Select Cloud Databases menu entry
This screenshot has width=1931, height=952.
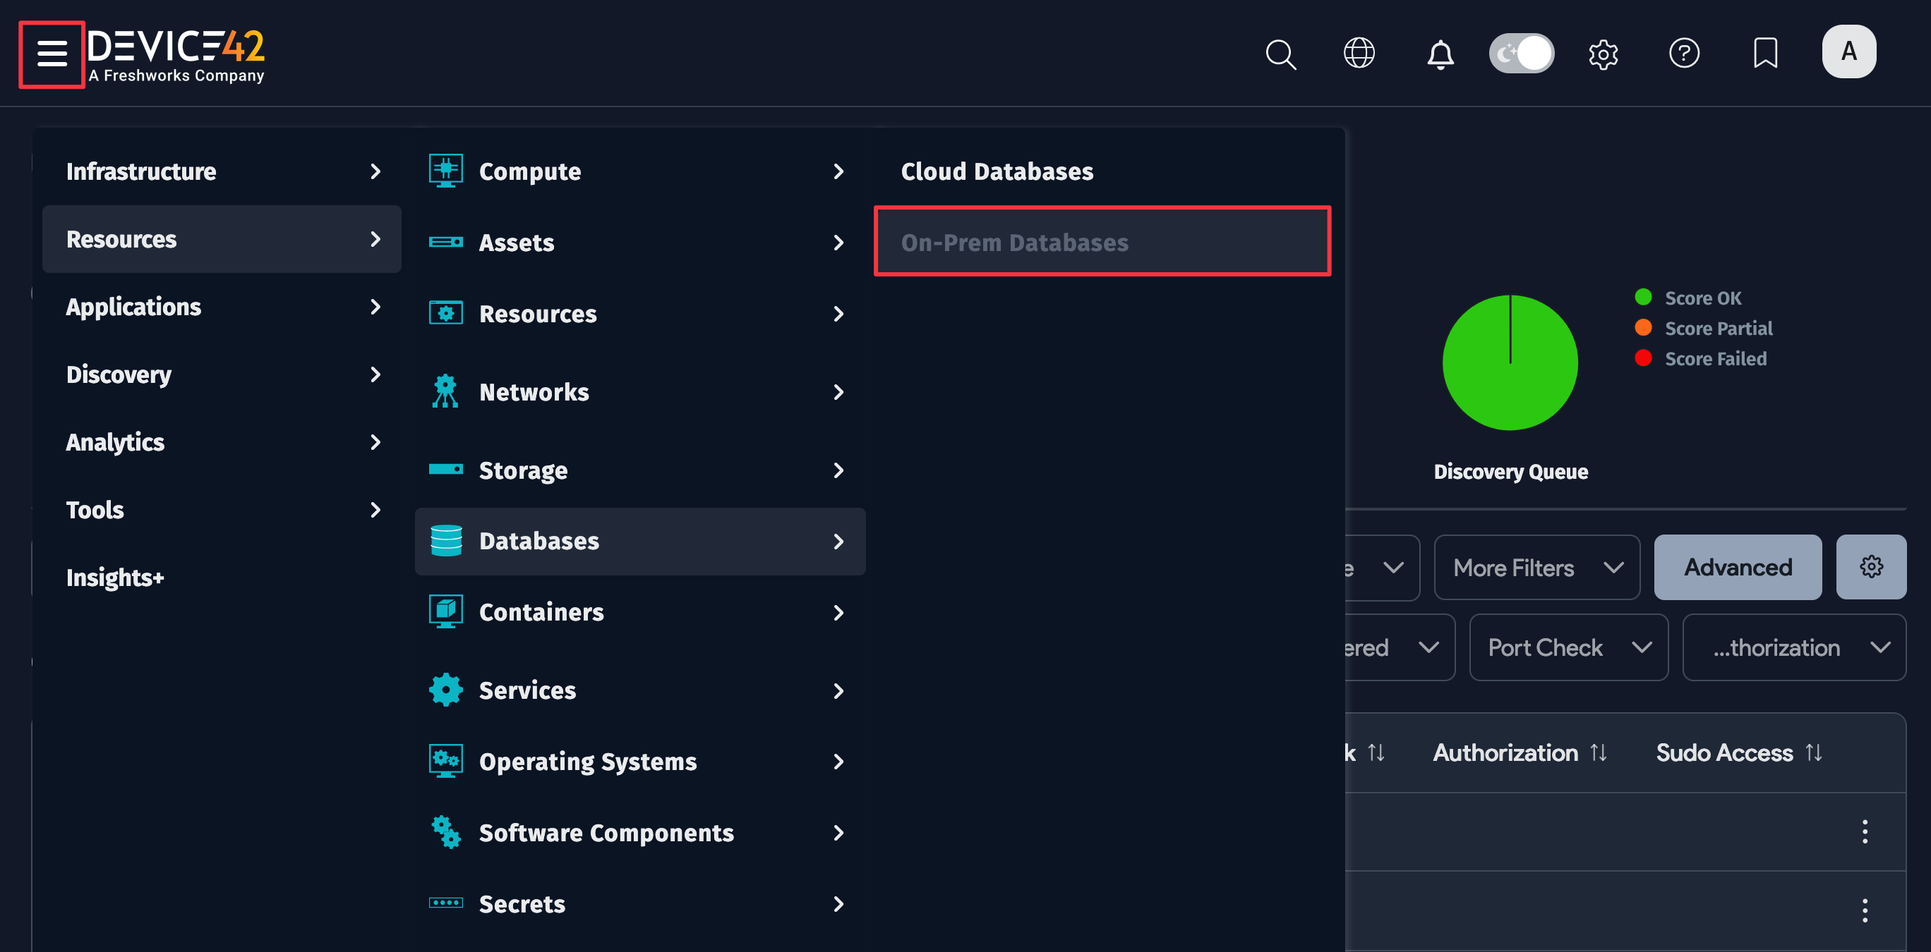[997, 171]
